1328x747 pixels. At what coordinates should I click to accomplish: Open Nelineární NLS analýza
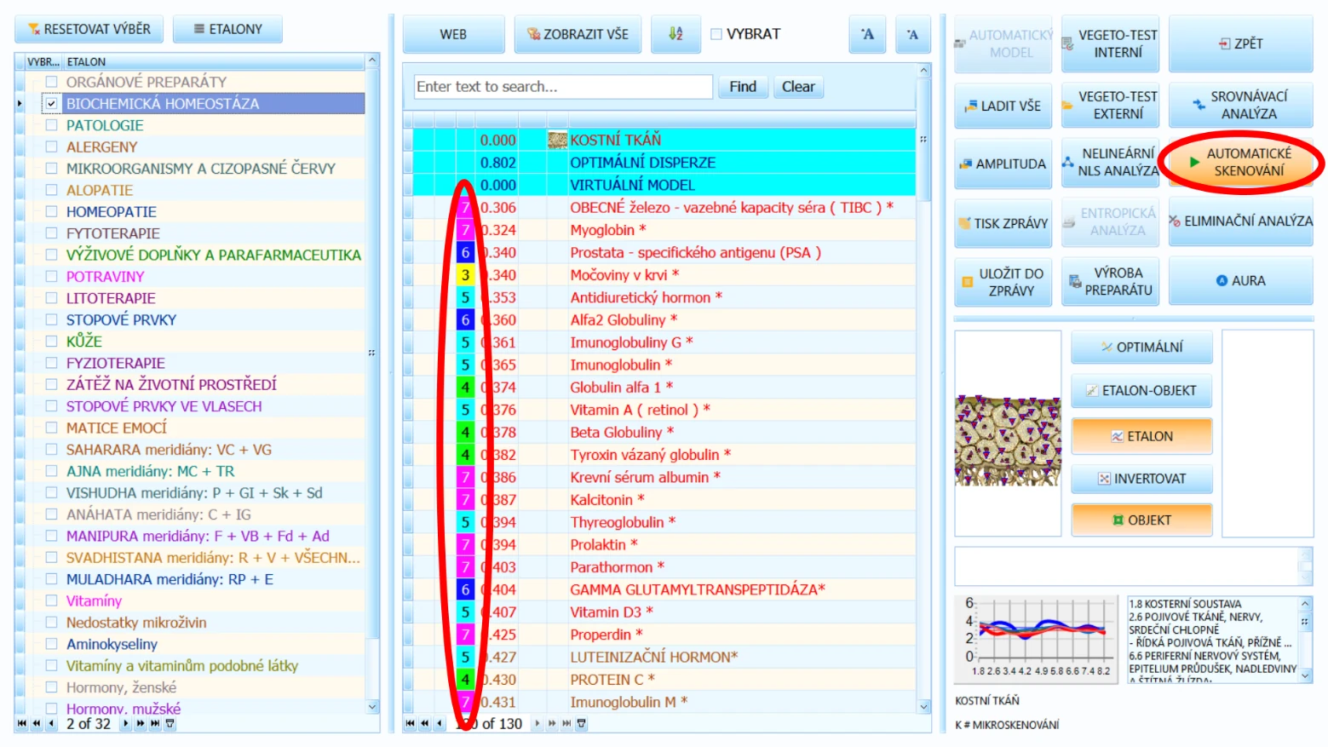[1110, 162]
